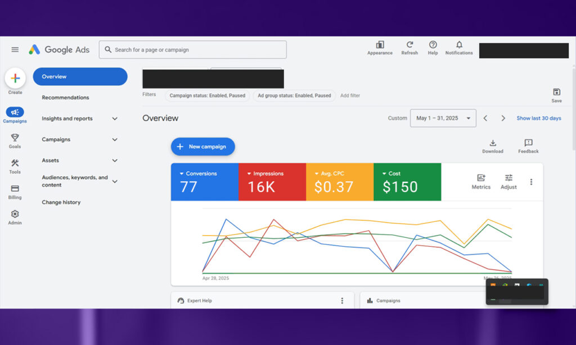
Task: Change the Conversions metric dropdown
Action: click(x=199, y=173)
